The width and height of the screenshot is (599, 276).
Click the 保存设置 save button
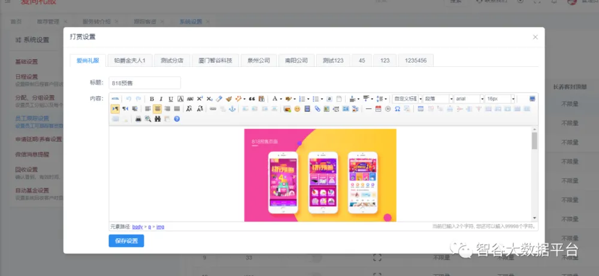pyautogui.click(x=126, y=241)
